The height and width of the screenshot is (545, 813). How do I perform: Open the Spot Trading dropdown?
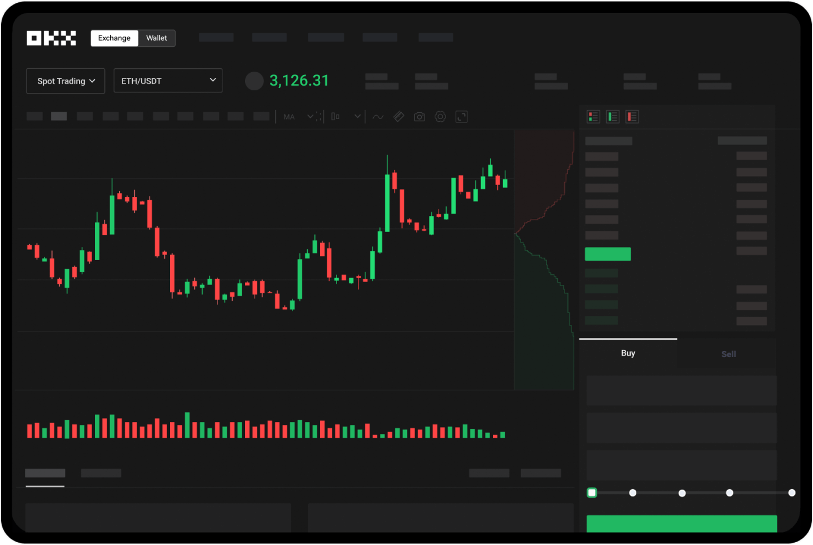click(65, 81)
